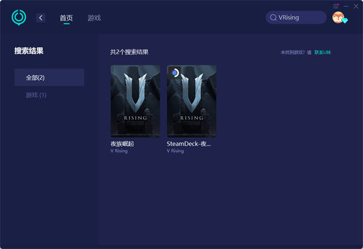The image size is (363, 249).
Task: Click the contact support link
Action: click(x=322, y=53)
